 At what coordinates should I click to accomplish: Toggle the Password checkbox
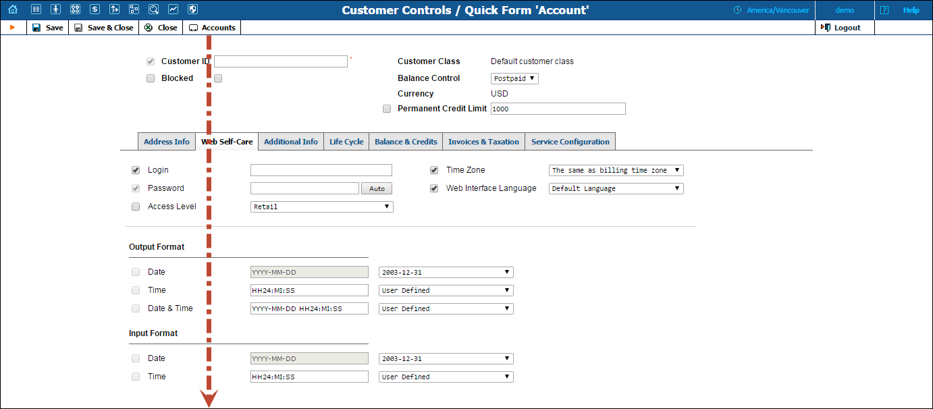(136, 188)
